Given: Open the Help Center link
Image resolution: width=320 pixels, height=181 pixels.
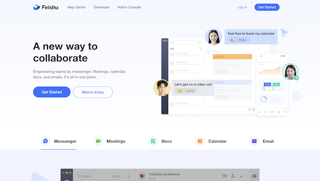Looking at the screenshot, I should pos(76,7).
